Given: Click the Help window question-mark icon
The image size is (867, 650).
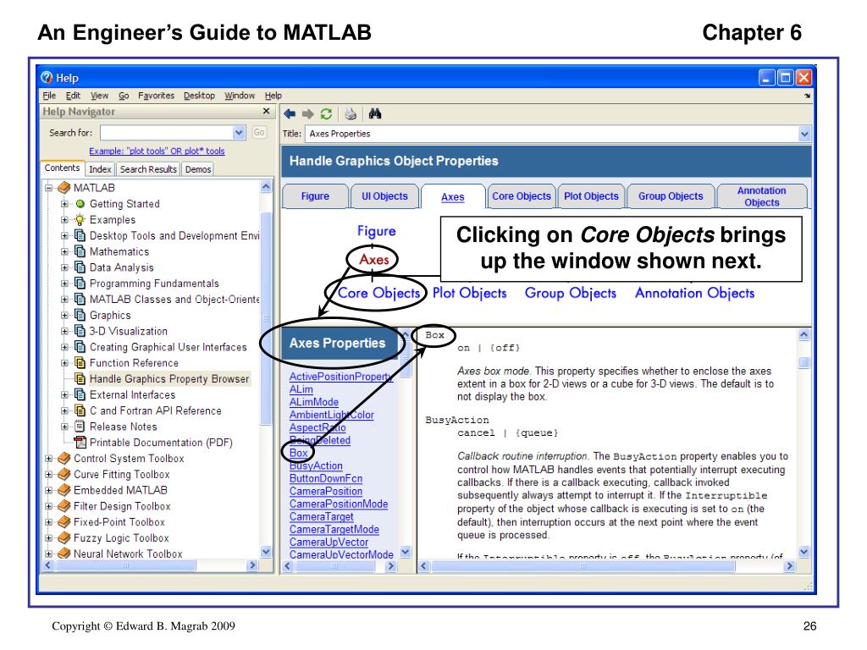Looking at the screenshot, I should (x=47, y=77).
